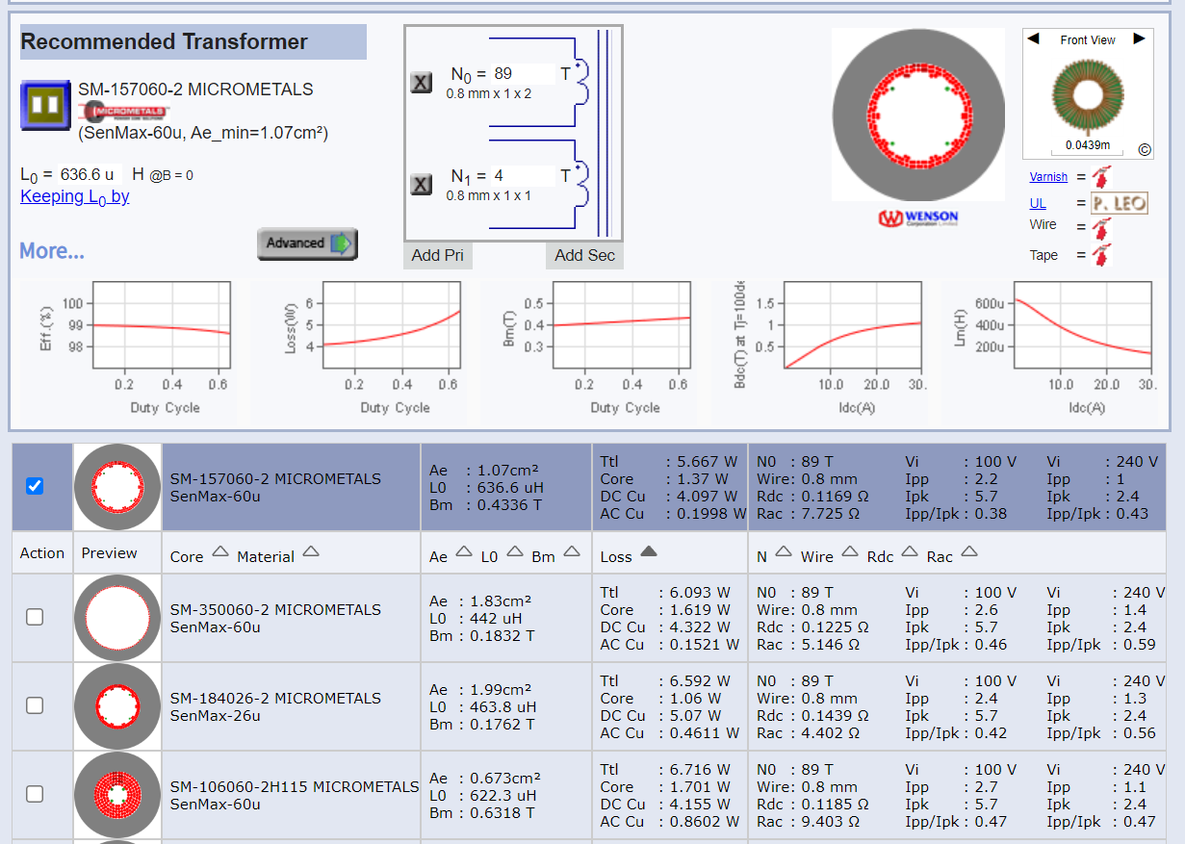Open the Varnish link
Image resolution: width=1185 pixels, height=844 pixels.
coord(1048,177)
